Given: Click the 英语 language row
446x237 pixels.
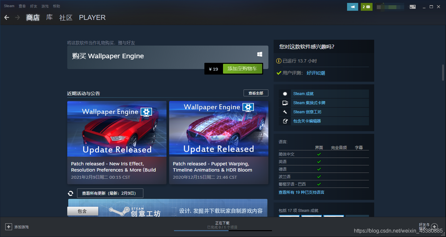Looking at the screenshot, I should point(324,161).
